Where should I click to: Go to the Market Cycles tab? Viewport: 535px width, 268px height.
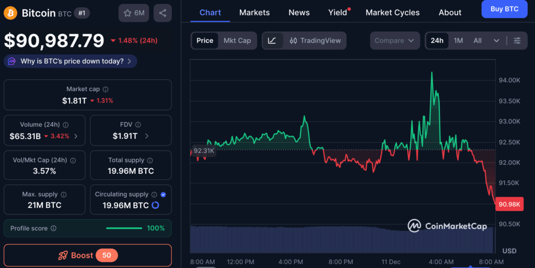[x=392, y=13]
